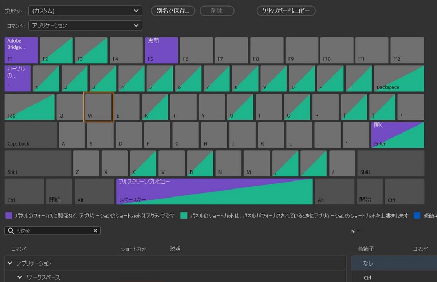The width and height of the screenshot is (437, 282).
Task: Click the blue modifier legend swatch
Action: (x=417, y=216)
